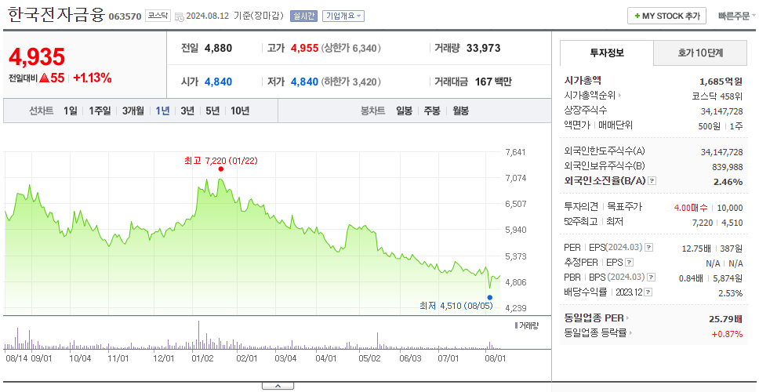Viewport: 759px width, 392px height.
Task: Click the red dot marking 최고 7,220
Action: point(221,169)
